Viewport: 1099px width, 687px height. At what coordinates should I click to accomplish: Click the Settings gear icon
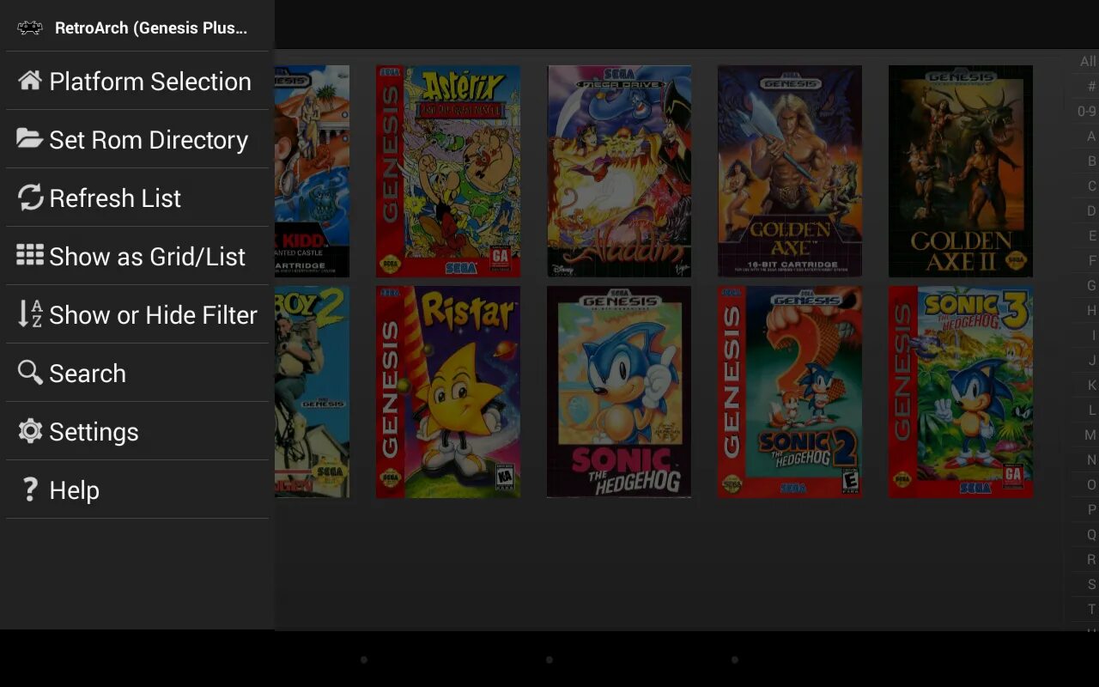coord(29,431)
